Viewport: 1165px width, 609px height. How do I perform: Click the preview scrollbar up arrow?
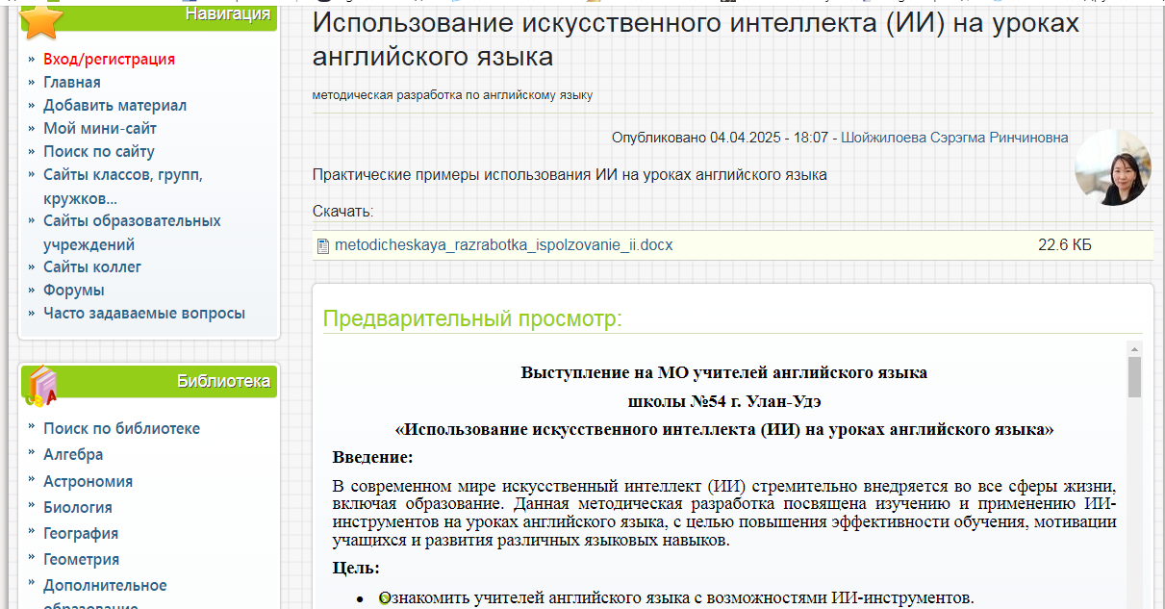click(x=1134, y=348)
